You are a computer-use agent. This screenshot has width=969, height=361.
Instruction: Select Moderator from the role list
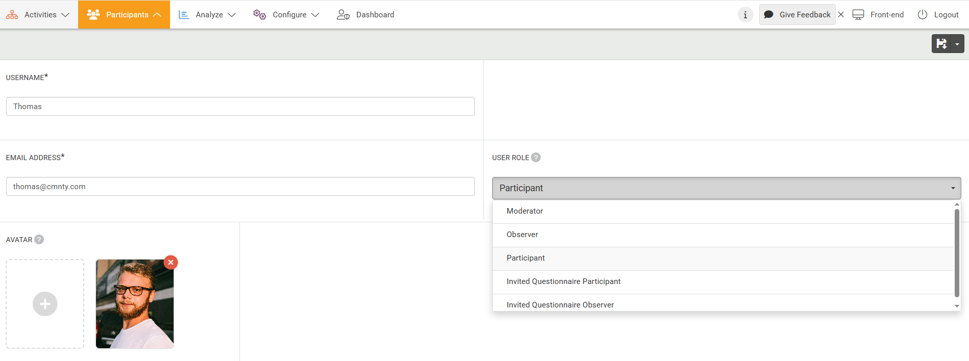point(524,211)
